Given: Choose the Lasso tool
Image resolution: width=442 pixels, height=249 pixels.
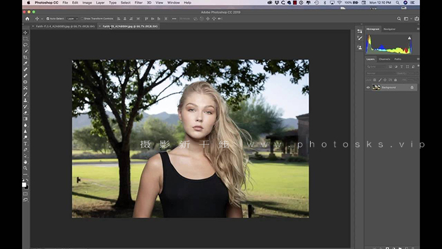Looking at the screenshot, I should tap(25, 45).
